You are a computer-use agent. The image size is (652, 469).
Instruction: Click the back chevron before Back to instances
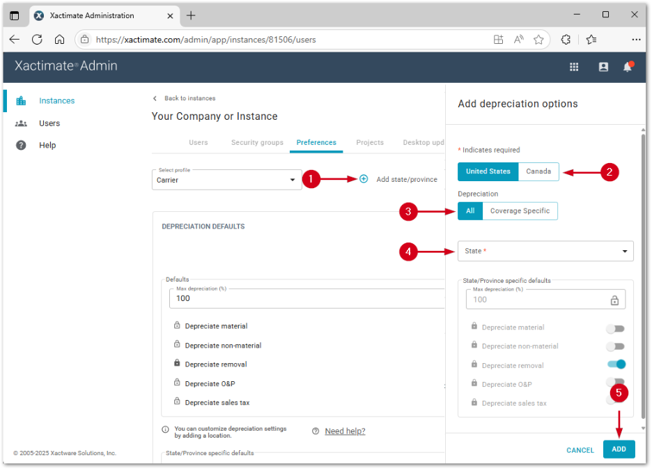[x=155, y=99]
